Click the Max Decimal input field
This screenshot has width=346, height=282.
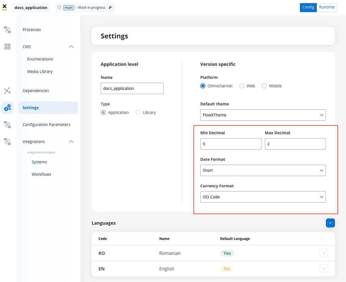[x=295, y=144]
